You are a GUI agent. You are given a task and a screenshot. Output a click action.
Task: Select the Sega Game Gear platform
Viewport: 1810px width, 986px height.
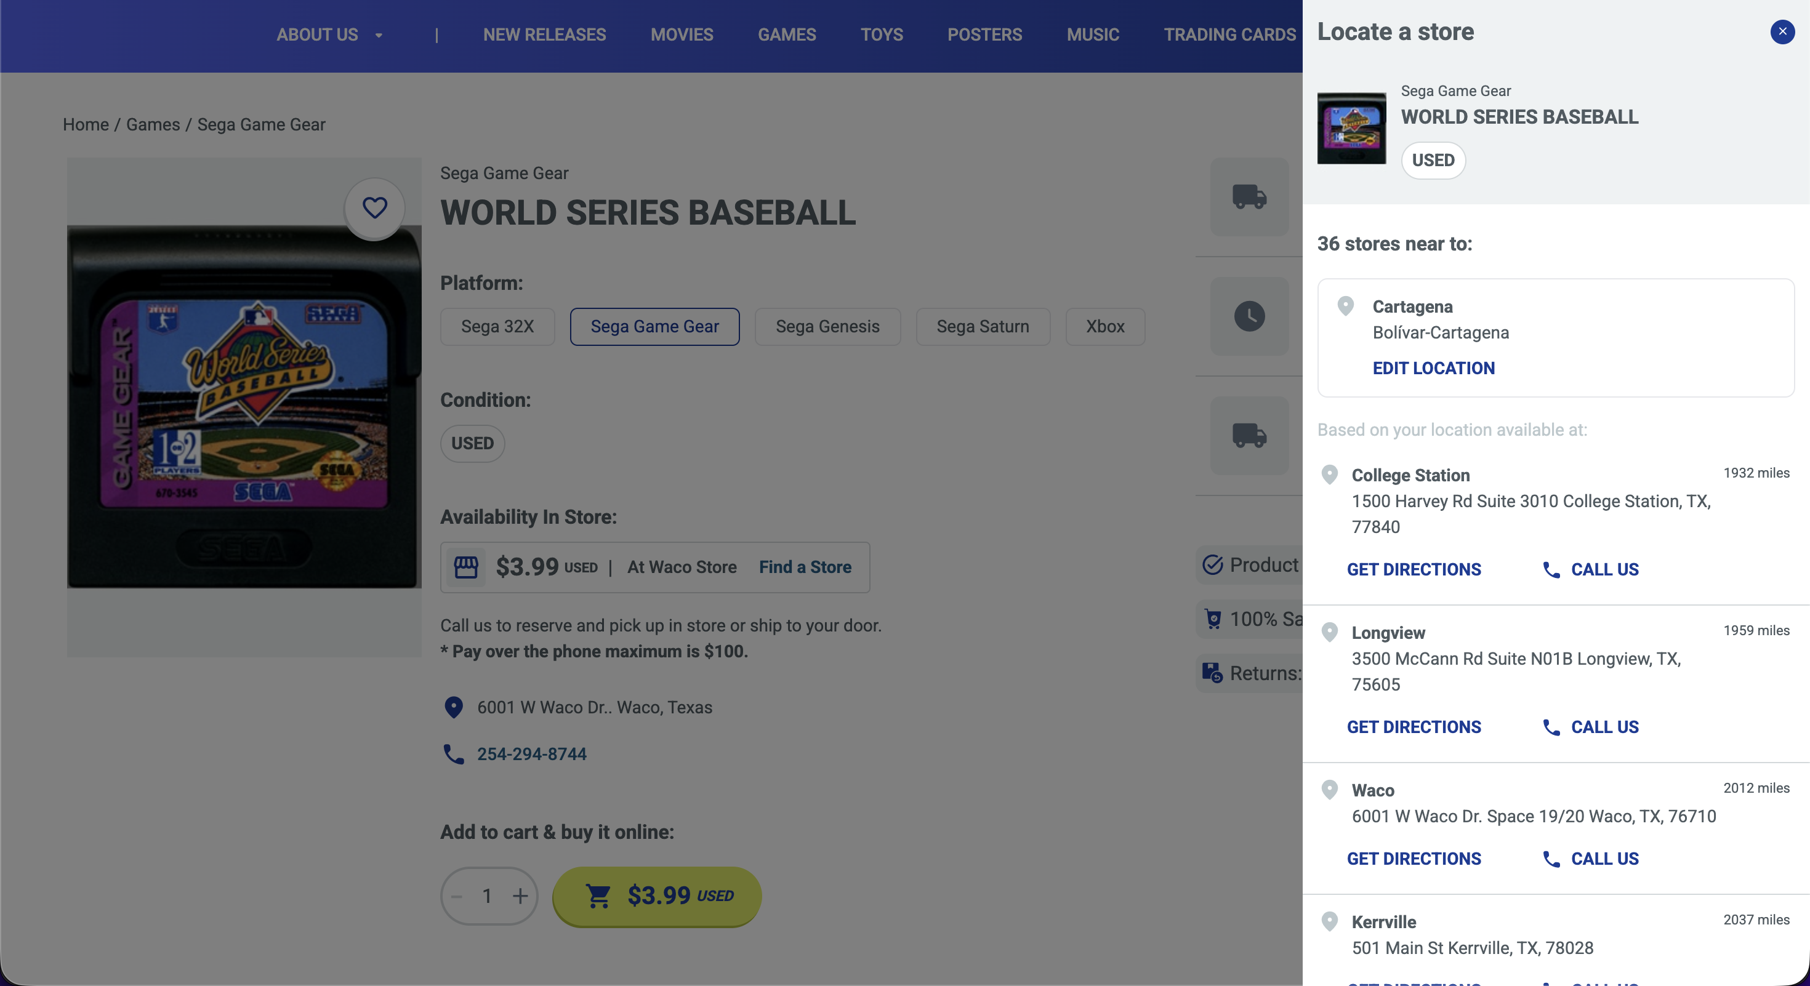pos(655,327)
